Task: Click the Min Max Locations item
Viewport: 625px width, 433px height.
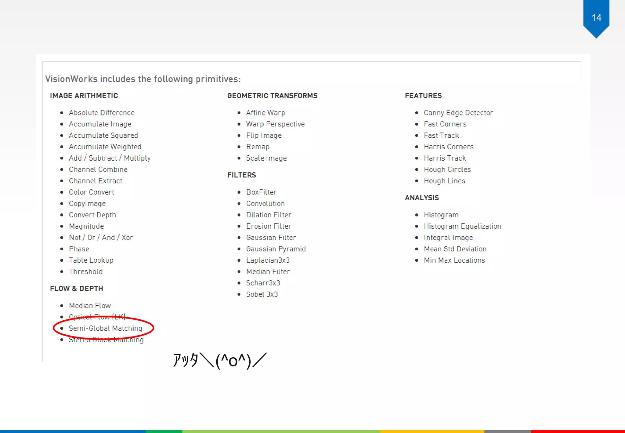Action: point(454,260)
